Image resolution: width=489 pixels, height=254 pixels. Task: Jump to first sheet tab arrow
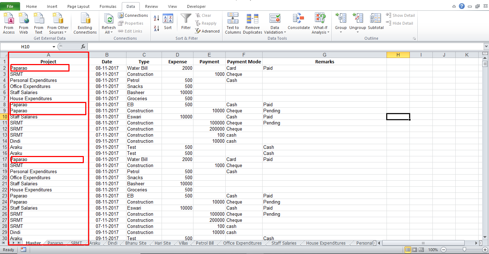[3, 243]
